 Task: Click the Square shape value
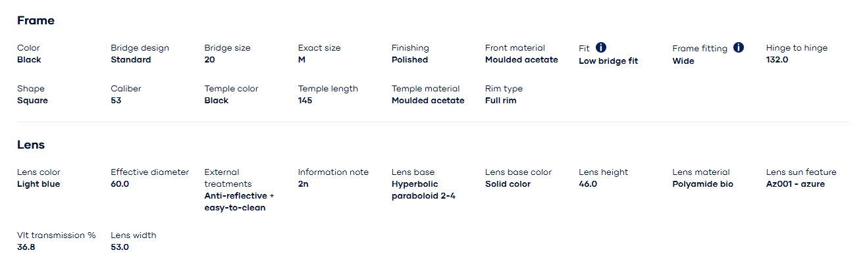[x=32, y=101]
